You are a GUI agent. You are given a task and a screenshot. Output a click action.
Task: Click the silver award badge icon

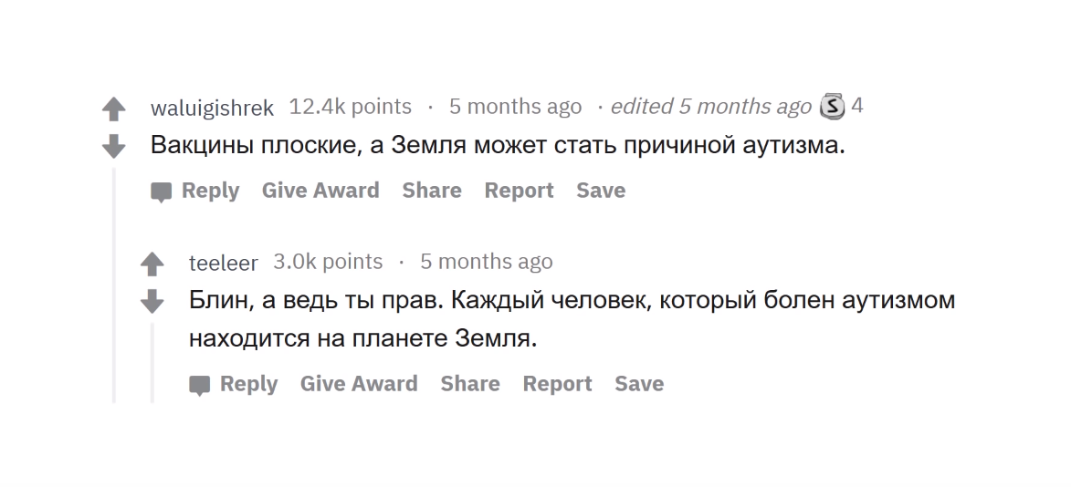pos(832,107)
